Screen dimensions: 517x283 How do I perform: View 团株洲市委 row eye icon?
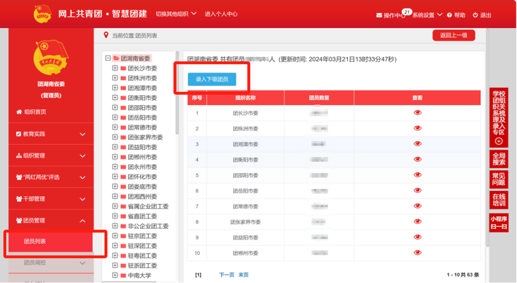[417, 128]
